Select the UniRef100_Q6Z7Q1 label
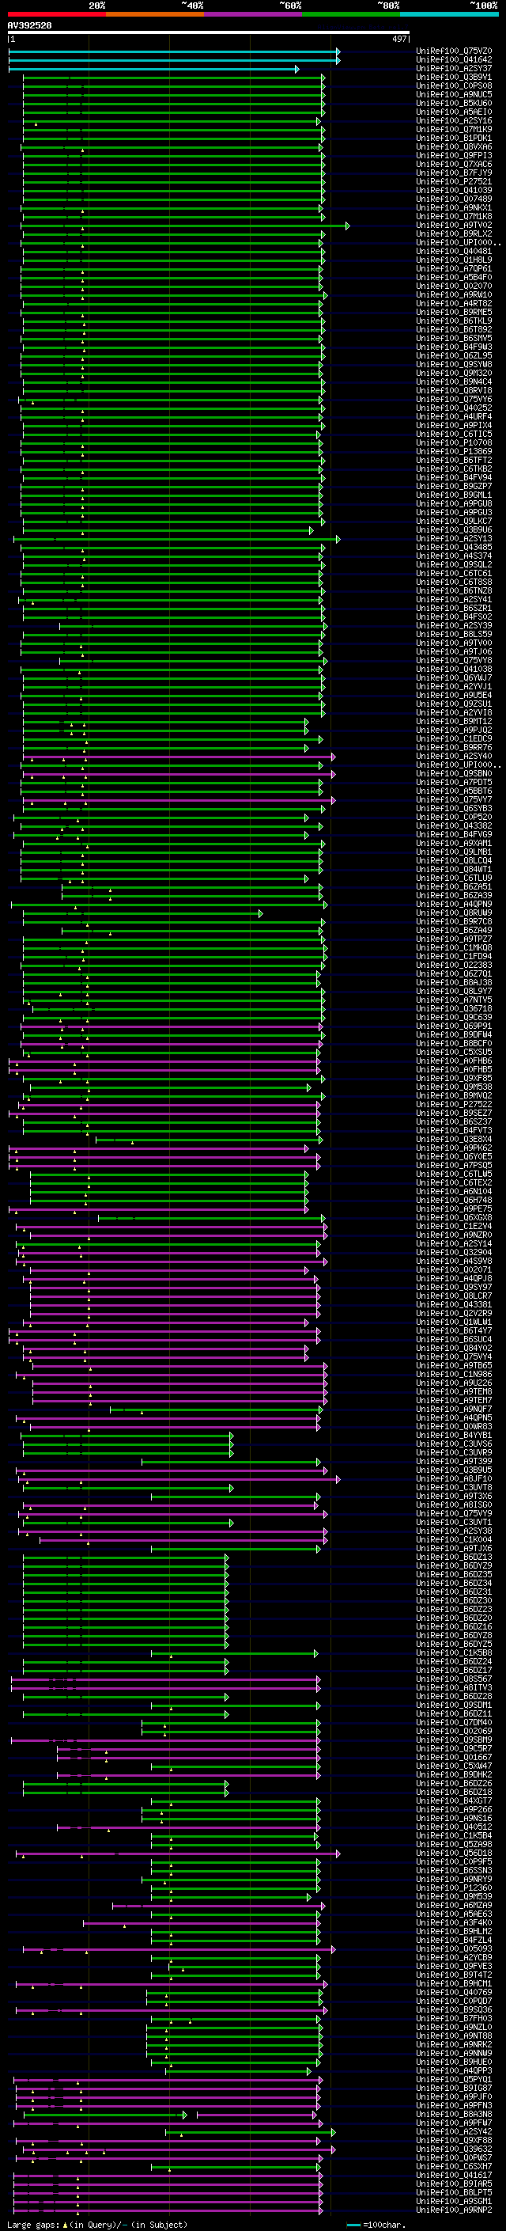This screenshot has width=506, height=2231. 454,973
